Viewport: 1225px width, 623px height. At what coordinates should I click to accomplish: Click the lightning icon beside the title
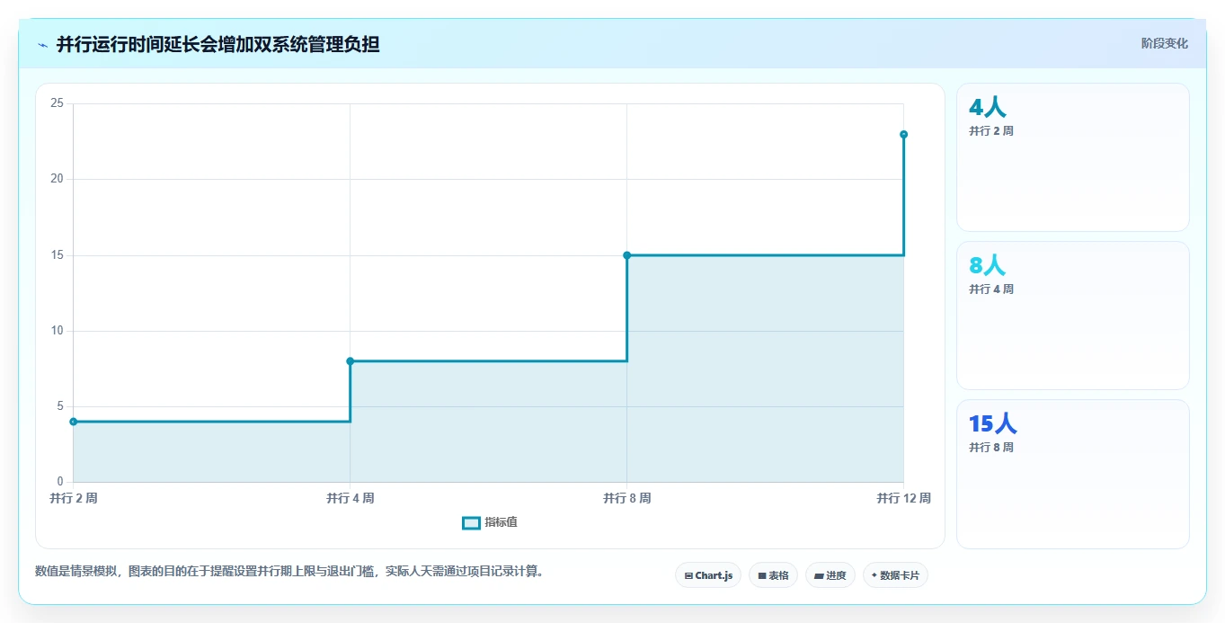[42, 45]
